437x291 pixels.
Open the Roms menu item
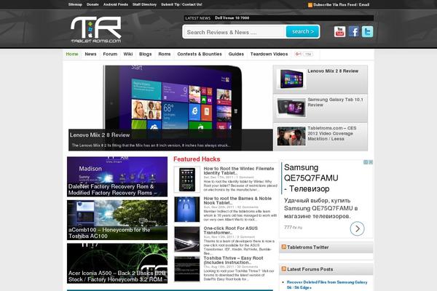point(165,54)
